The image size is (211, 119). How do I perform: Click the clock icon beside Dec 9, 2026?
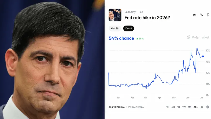(129, 107)
